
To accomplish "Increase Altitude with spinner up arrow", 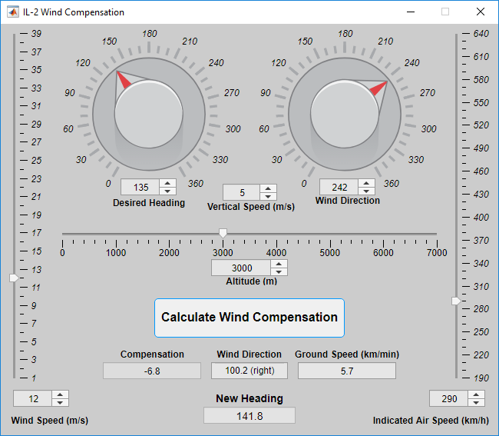I will (279, 264).
